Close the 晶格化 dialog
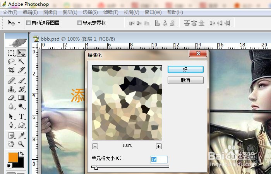The height and width of the screenshot is (174, 271). coord(198,54)
